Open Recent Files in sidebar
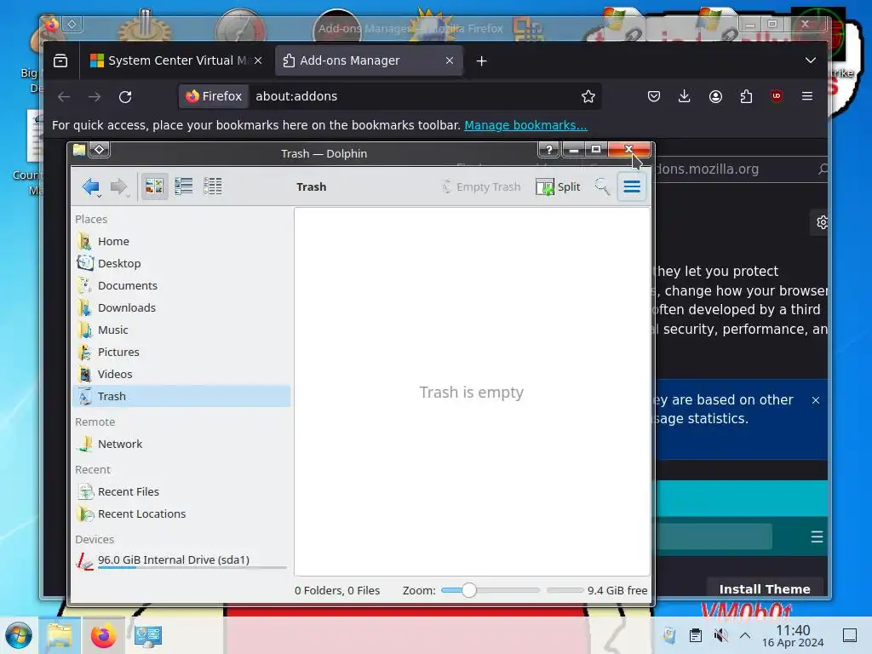Viewport: 872px width, 654px height. (x=181, y=492)
